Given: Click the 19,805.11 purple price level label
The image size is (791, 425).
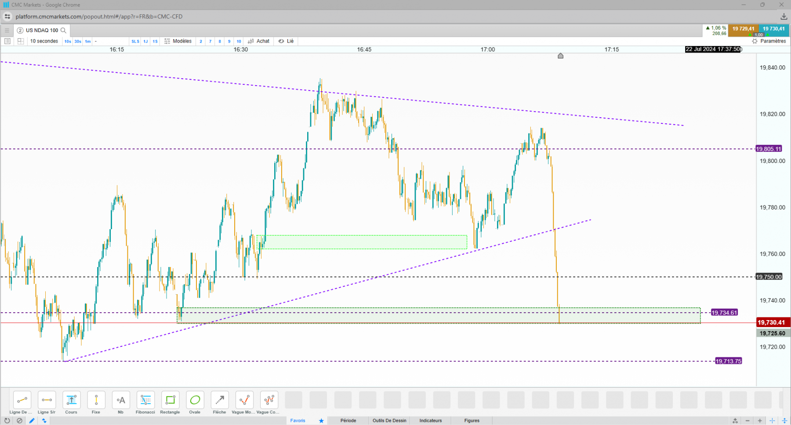Looking at the screenshot, I should tap(769, 149).
